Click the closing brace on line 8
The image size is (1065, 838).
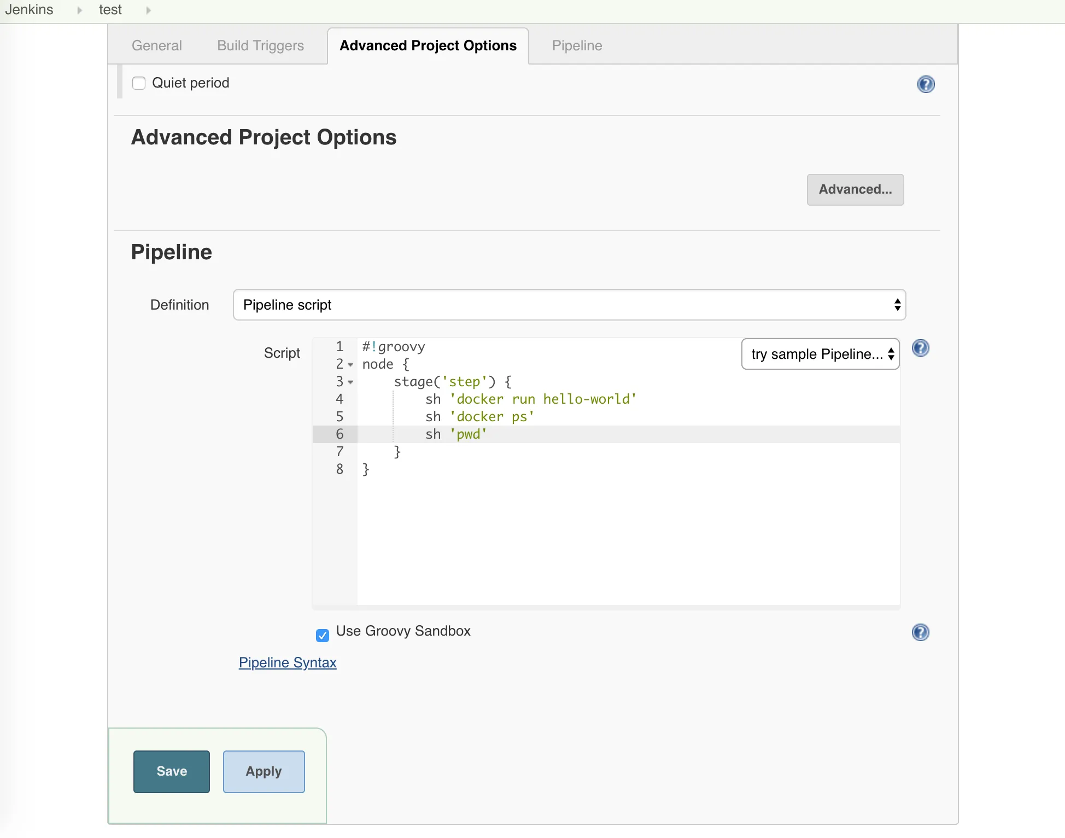(366, 469)
